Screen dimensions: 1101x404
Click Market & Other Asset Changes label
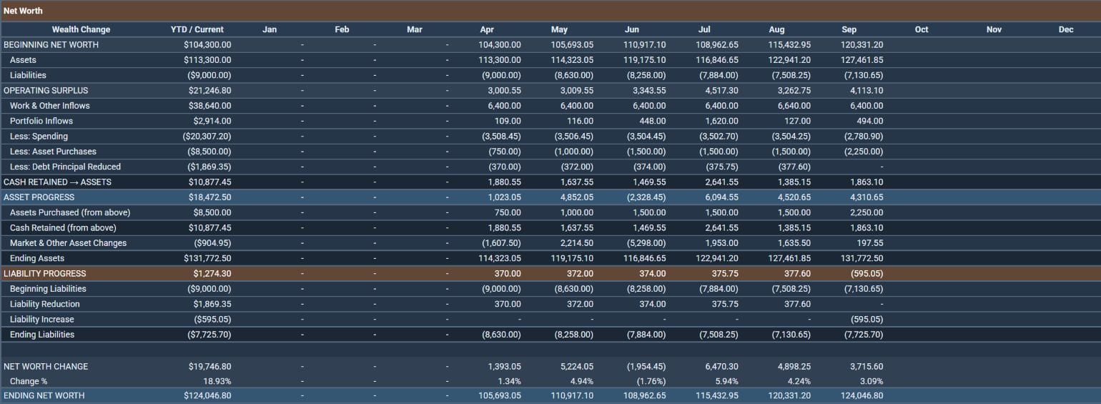click(68, 243)
